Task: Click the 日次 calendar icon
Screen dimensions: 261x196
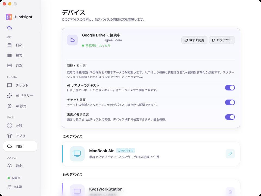Action: tap(10, 45)
